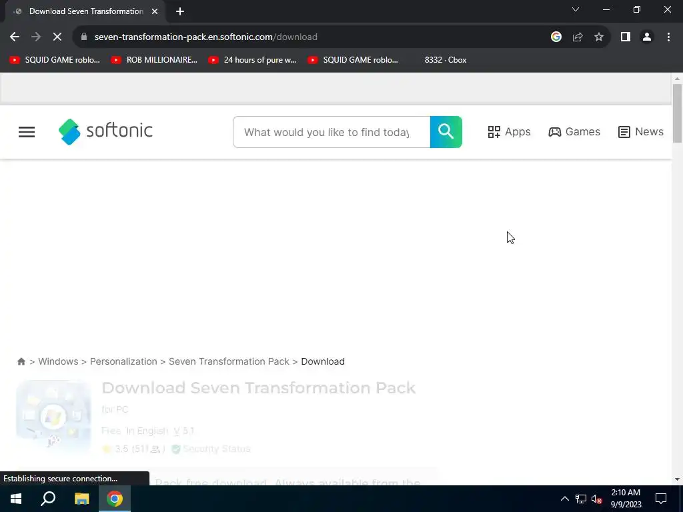Open the ROB MILLIONAIRE bookmark
The width and height of the screenshot is (683, 512).
(x=154, y=60)
